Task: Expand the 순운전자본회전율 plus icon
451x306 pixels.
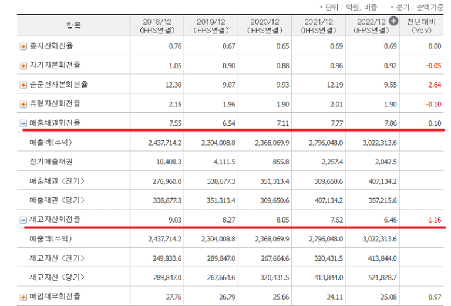Action: pos(23,85)
